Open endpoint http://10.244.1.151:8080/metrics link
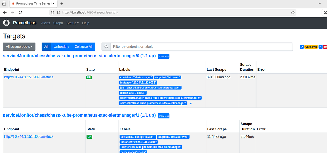Image resolution: width=327 pixels, height=153 pixels. point(29,136)
